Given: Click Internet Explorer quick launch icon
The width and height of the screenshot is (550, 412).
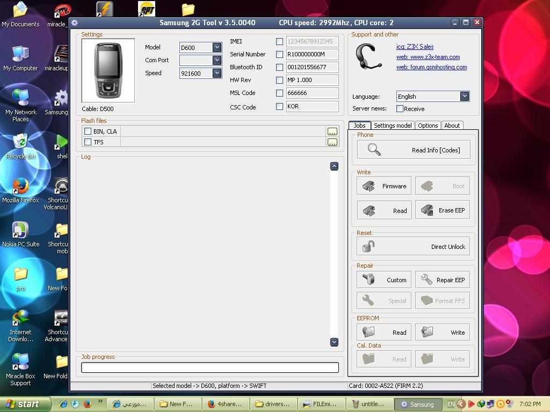Looking at the screenshot, I should pos(63,404).
